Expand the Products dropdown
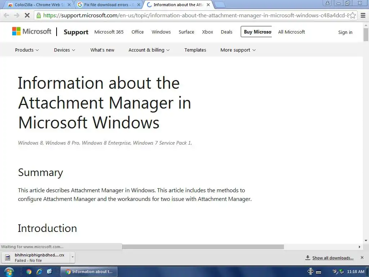This screenshot has height=277, width=369. point(27,50)
